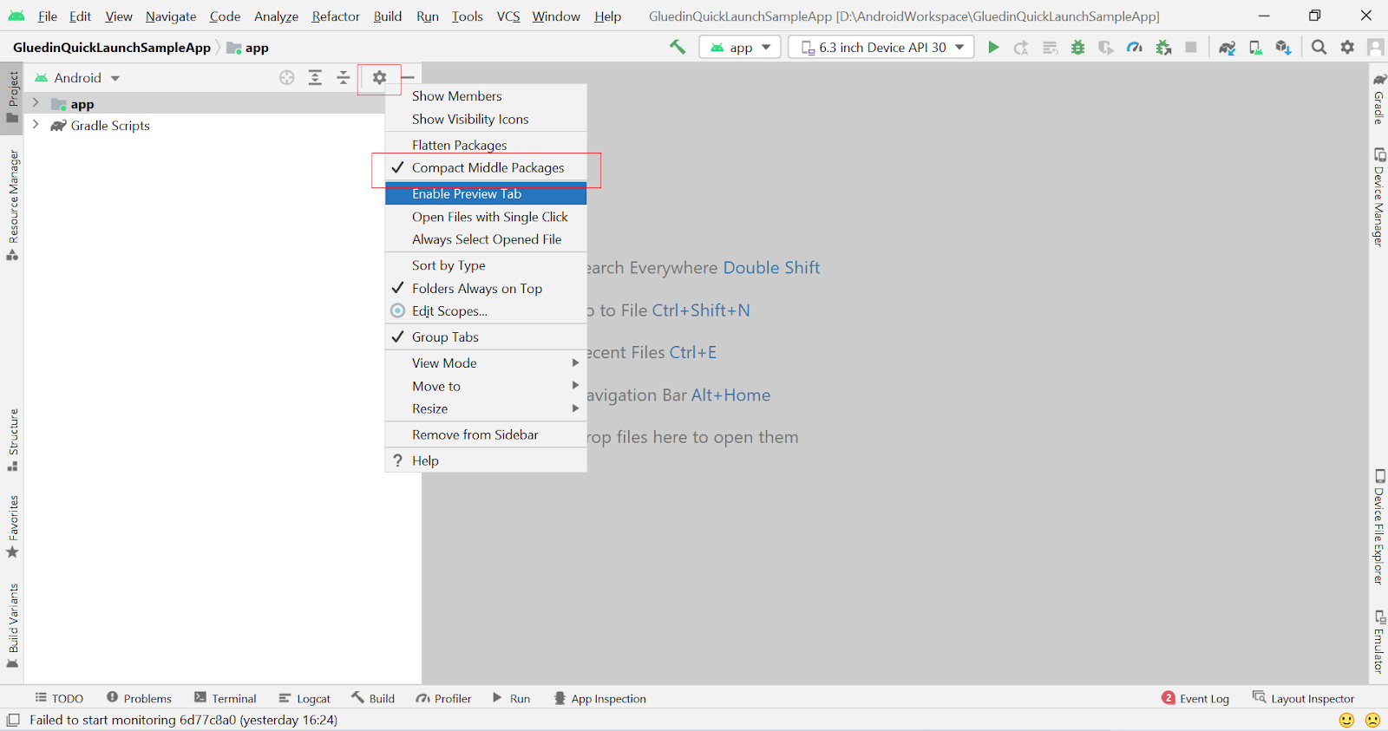
Task: Enable Flatten Packages option
Action: tap(486, 145)
